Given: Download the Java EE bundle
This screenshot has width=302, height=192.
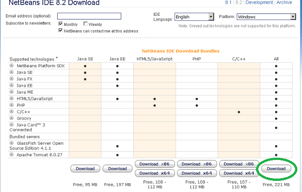Looking at the screenshot, I should pyautogui.click(x=118, y=168).
